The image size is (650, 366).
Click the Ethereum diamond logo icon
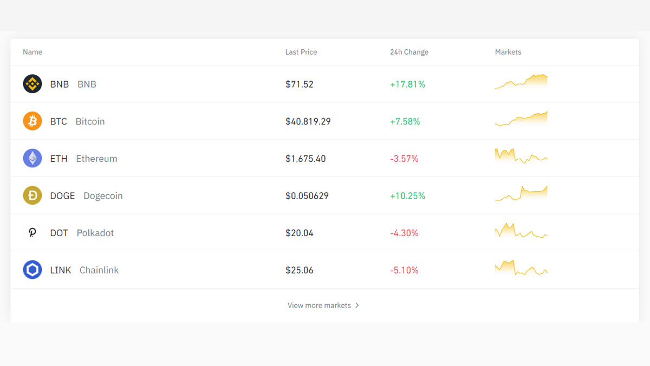32,158
